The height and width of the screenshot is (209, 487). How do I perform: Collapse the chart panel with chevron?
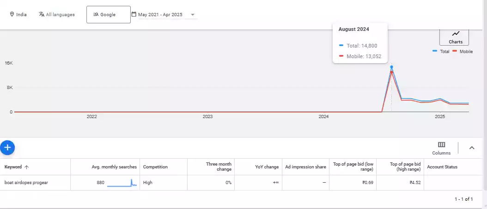472,148
